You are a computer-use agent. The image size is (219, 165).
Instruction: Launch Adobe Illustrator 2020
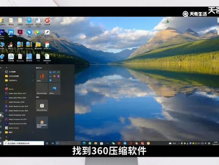tap(19, 102)
